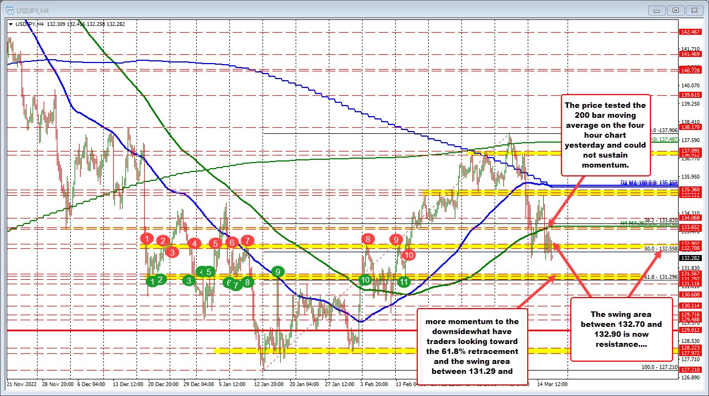Click the 127.210 red price label
Viewport: 709px width, 396px height.
click(689, 369)
